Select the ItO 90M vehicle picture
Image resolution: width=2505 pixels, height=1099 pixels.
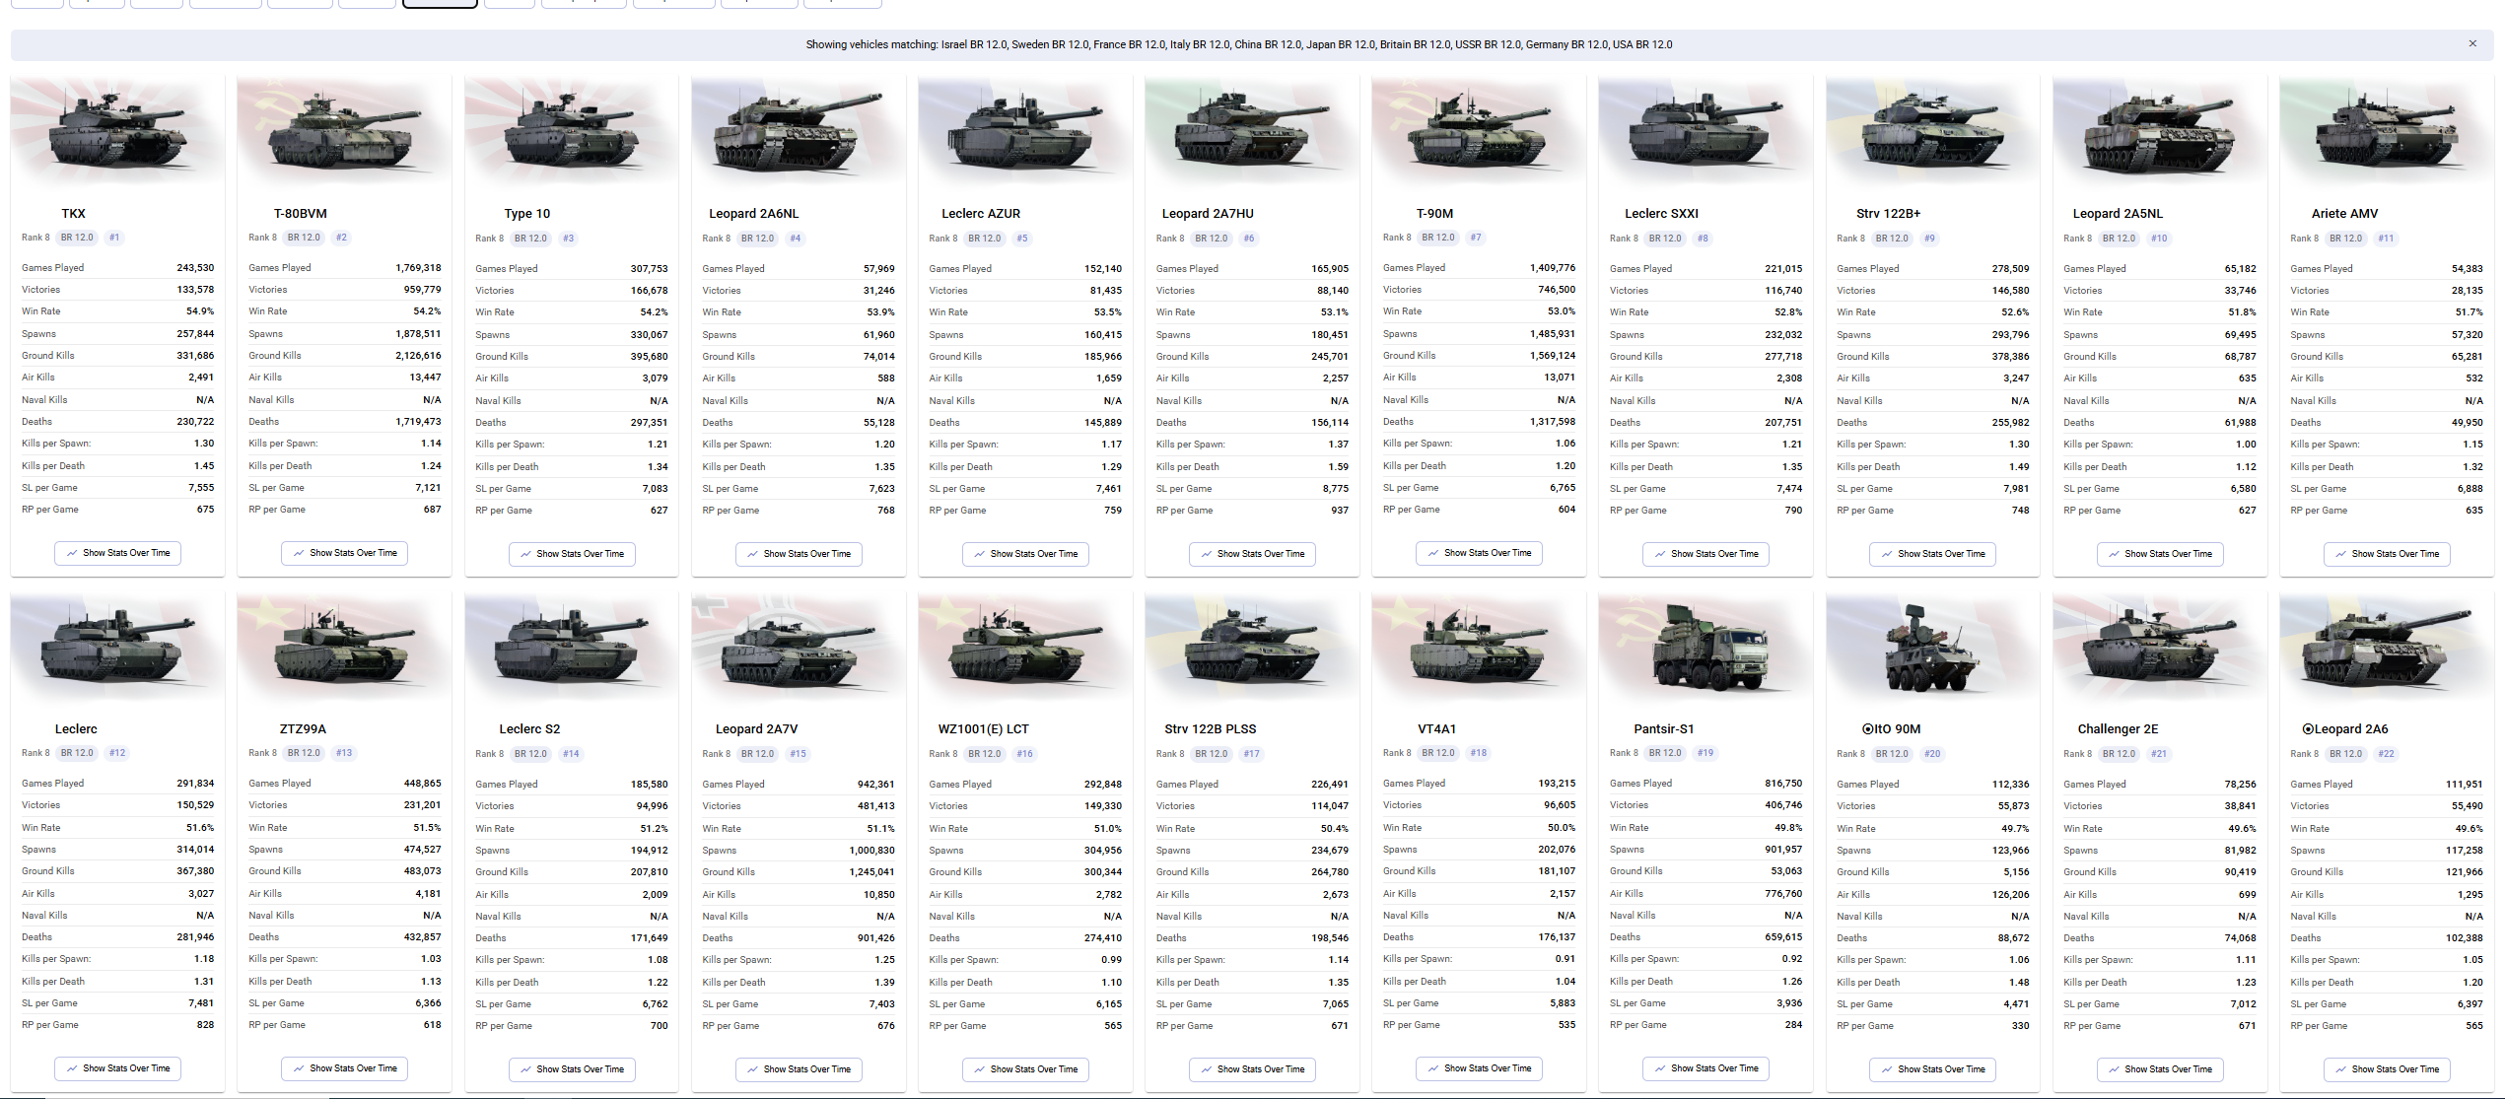coord(1932,649)
